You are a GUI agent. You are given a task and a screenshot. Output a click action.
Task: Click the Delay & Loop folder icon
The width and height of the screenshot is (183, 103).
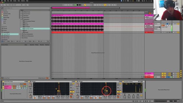[x=23, y=12]
